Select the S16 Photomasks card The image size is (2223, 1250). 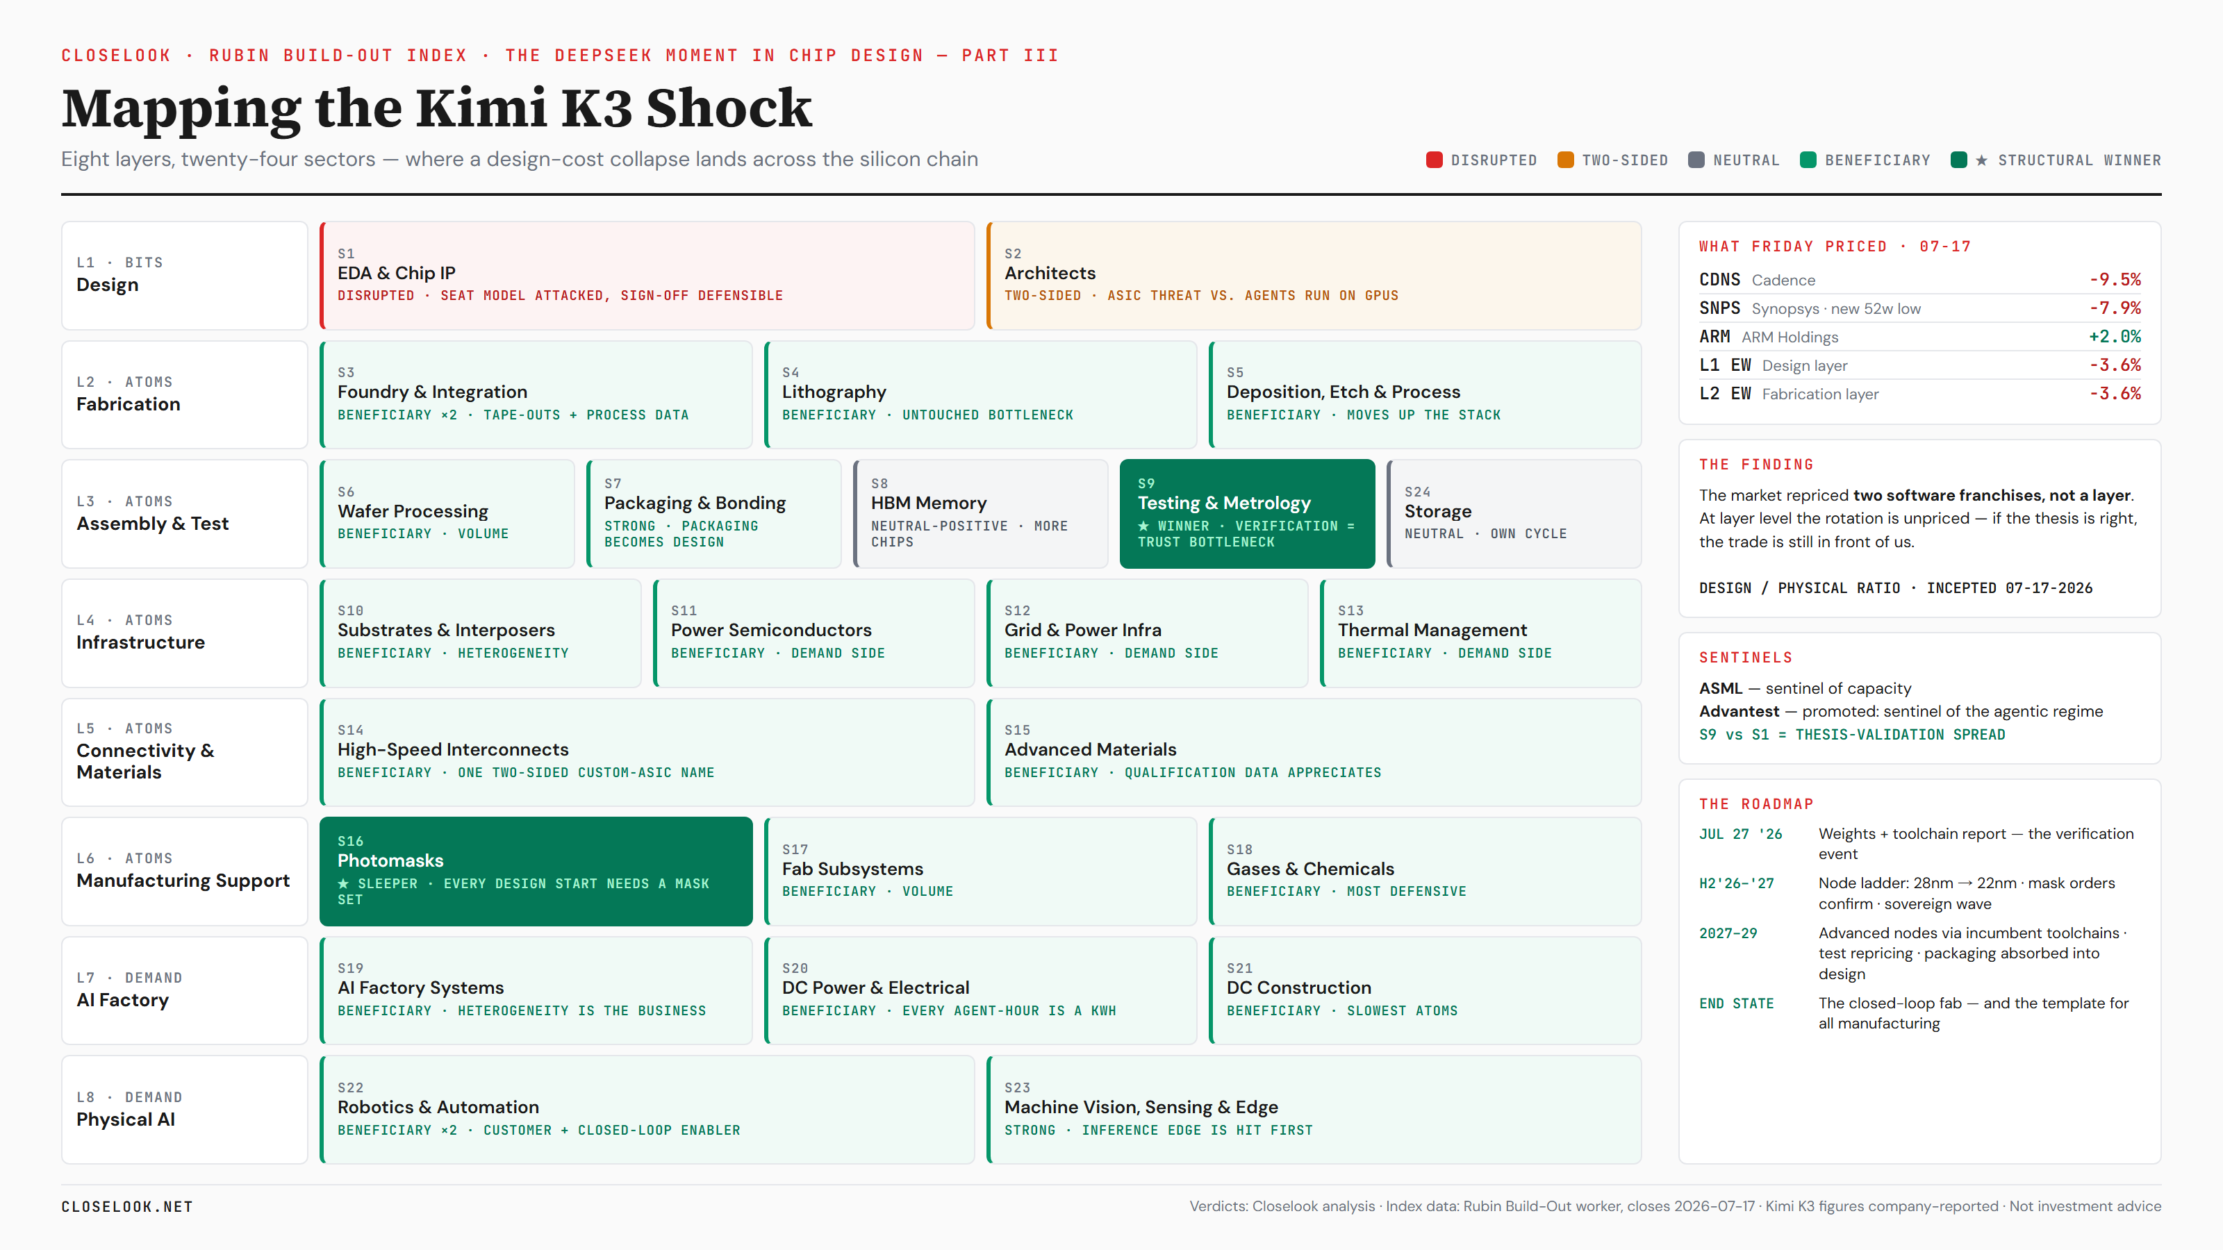536,872
